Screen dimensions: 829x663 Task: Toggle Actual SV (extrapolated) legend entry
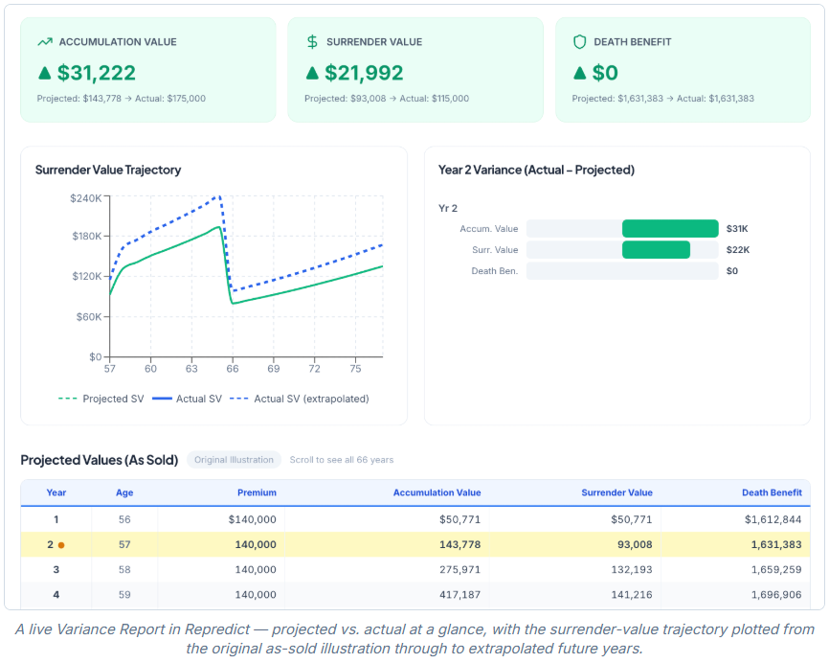tap(300, 399)
